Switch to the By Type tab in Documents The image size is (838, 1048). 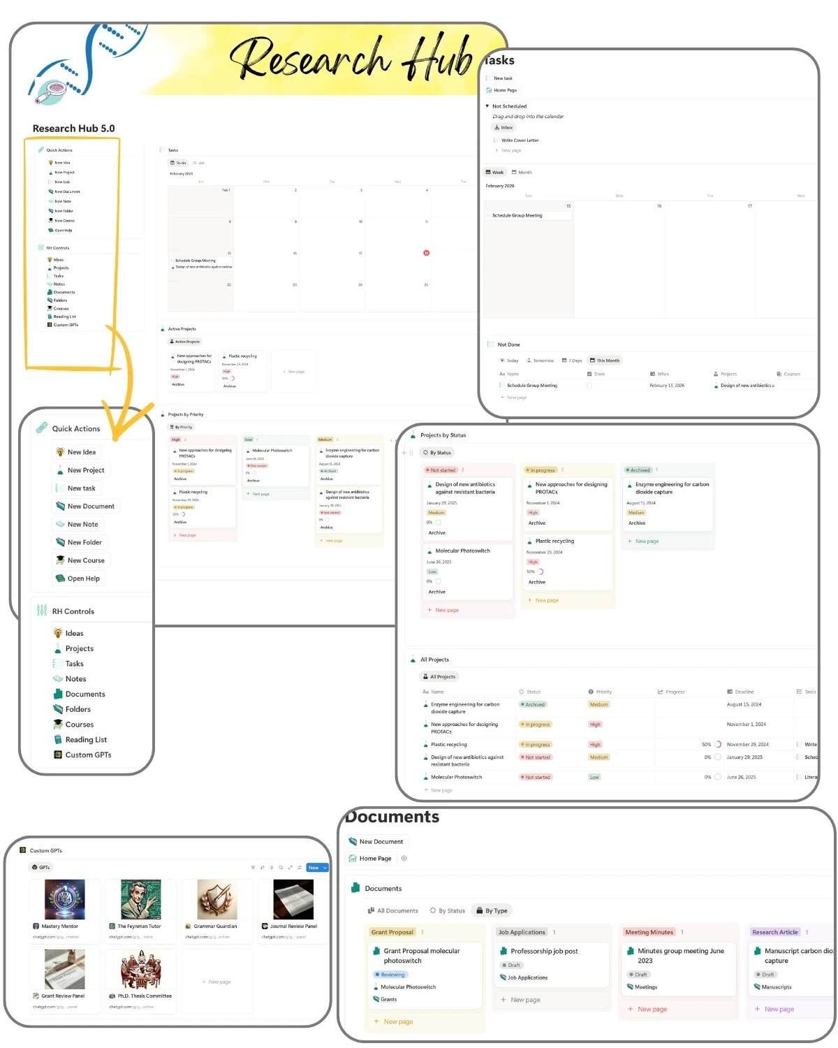pyautogui.click(x=492, y=910)
